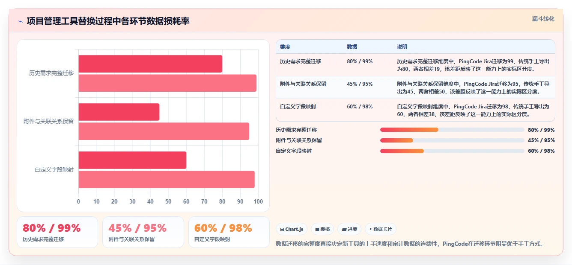Click the footer summary starting 数据迁移的完整度

(410, 244)
